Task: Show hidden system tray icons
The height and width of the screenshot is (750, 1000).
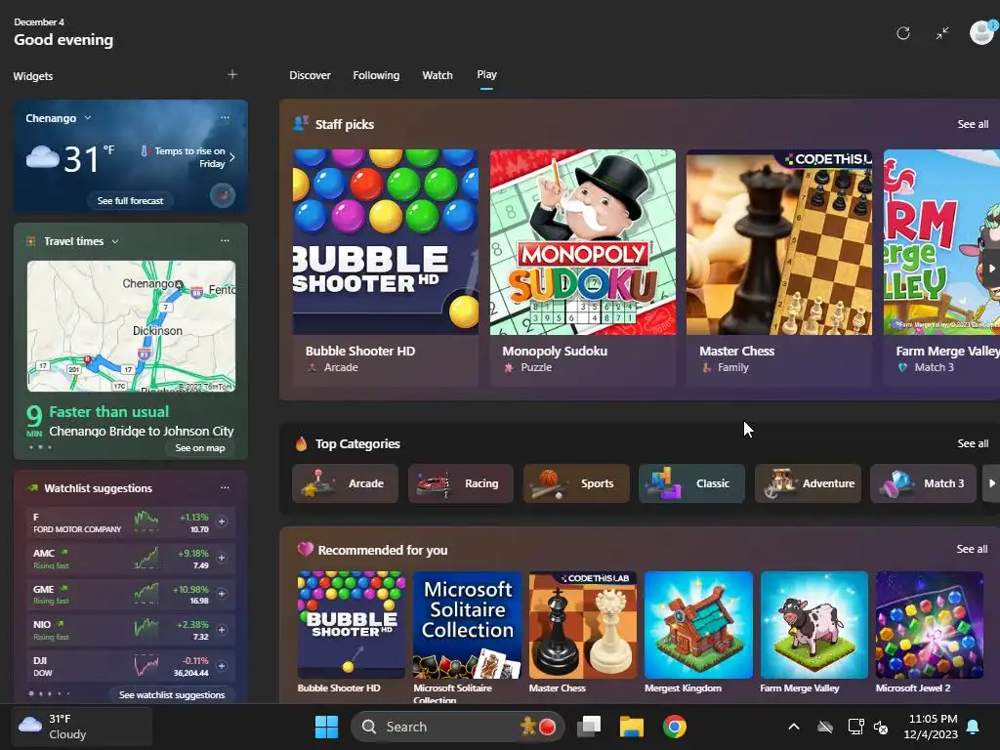Action: [x=793, y=727]
